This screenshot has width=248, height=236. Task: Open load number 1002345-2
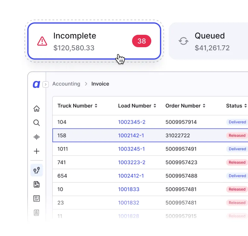tap(131, 122)
